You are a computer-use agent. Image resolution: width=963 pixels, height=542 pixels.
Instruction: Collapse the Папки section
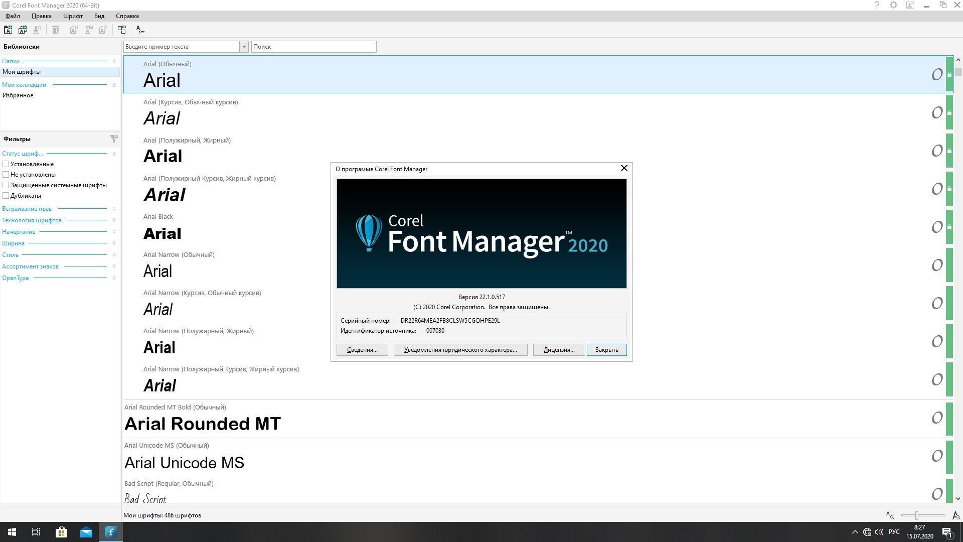coord(114,61)
